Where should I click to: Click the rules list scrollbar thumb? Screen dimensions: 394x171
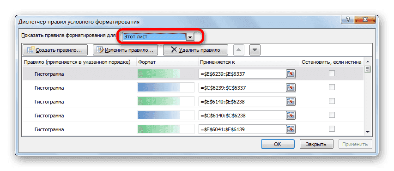point(368,69)
